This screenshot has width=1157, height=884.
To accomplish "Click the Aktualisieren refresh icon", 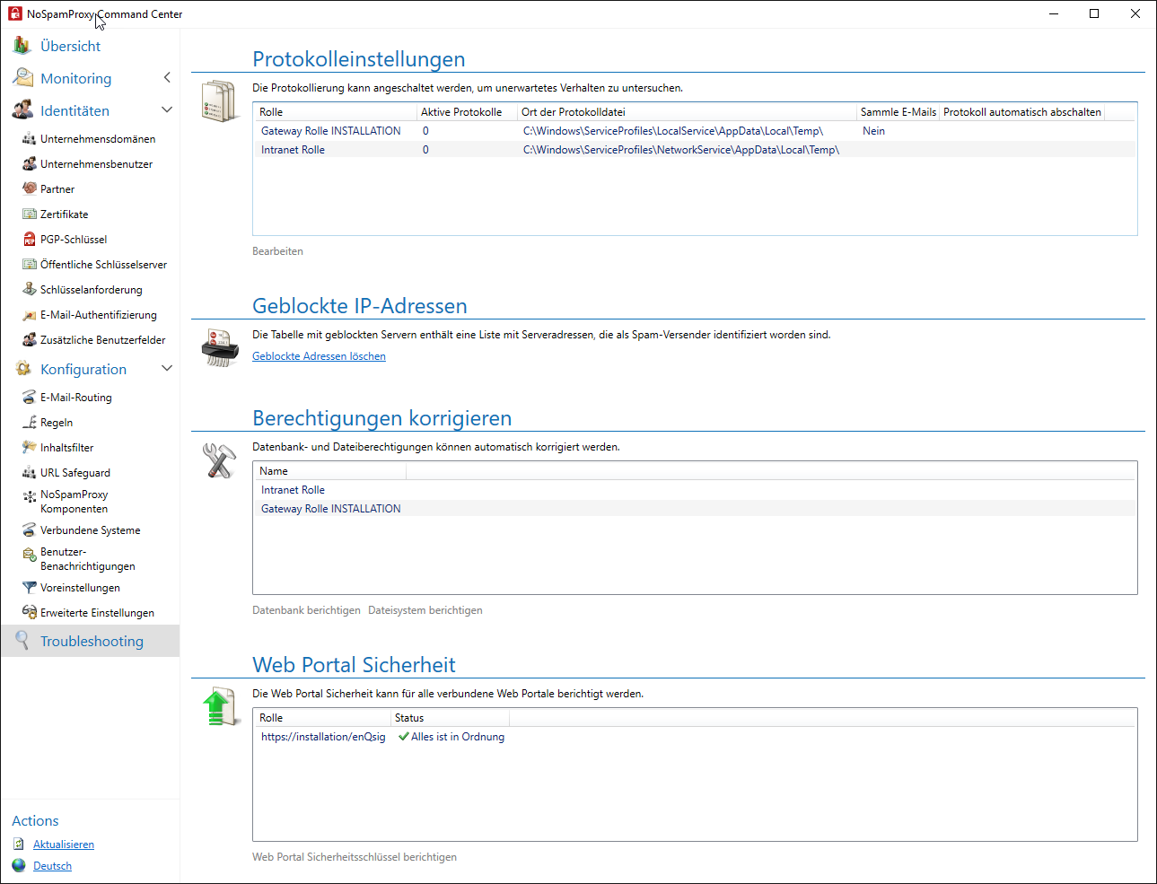I will (19, 845).
